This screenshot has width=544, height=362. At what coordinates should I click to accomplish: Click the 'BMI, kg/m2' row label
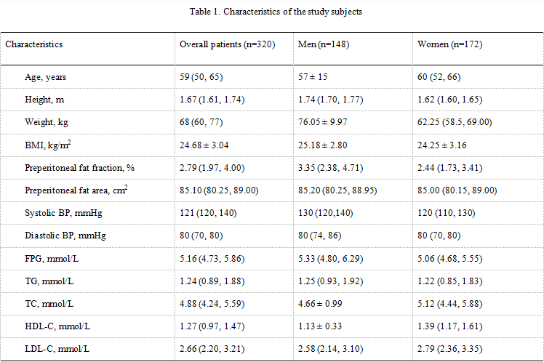[x=47, y=145]
